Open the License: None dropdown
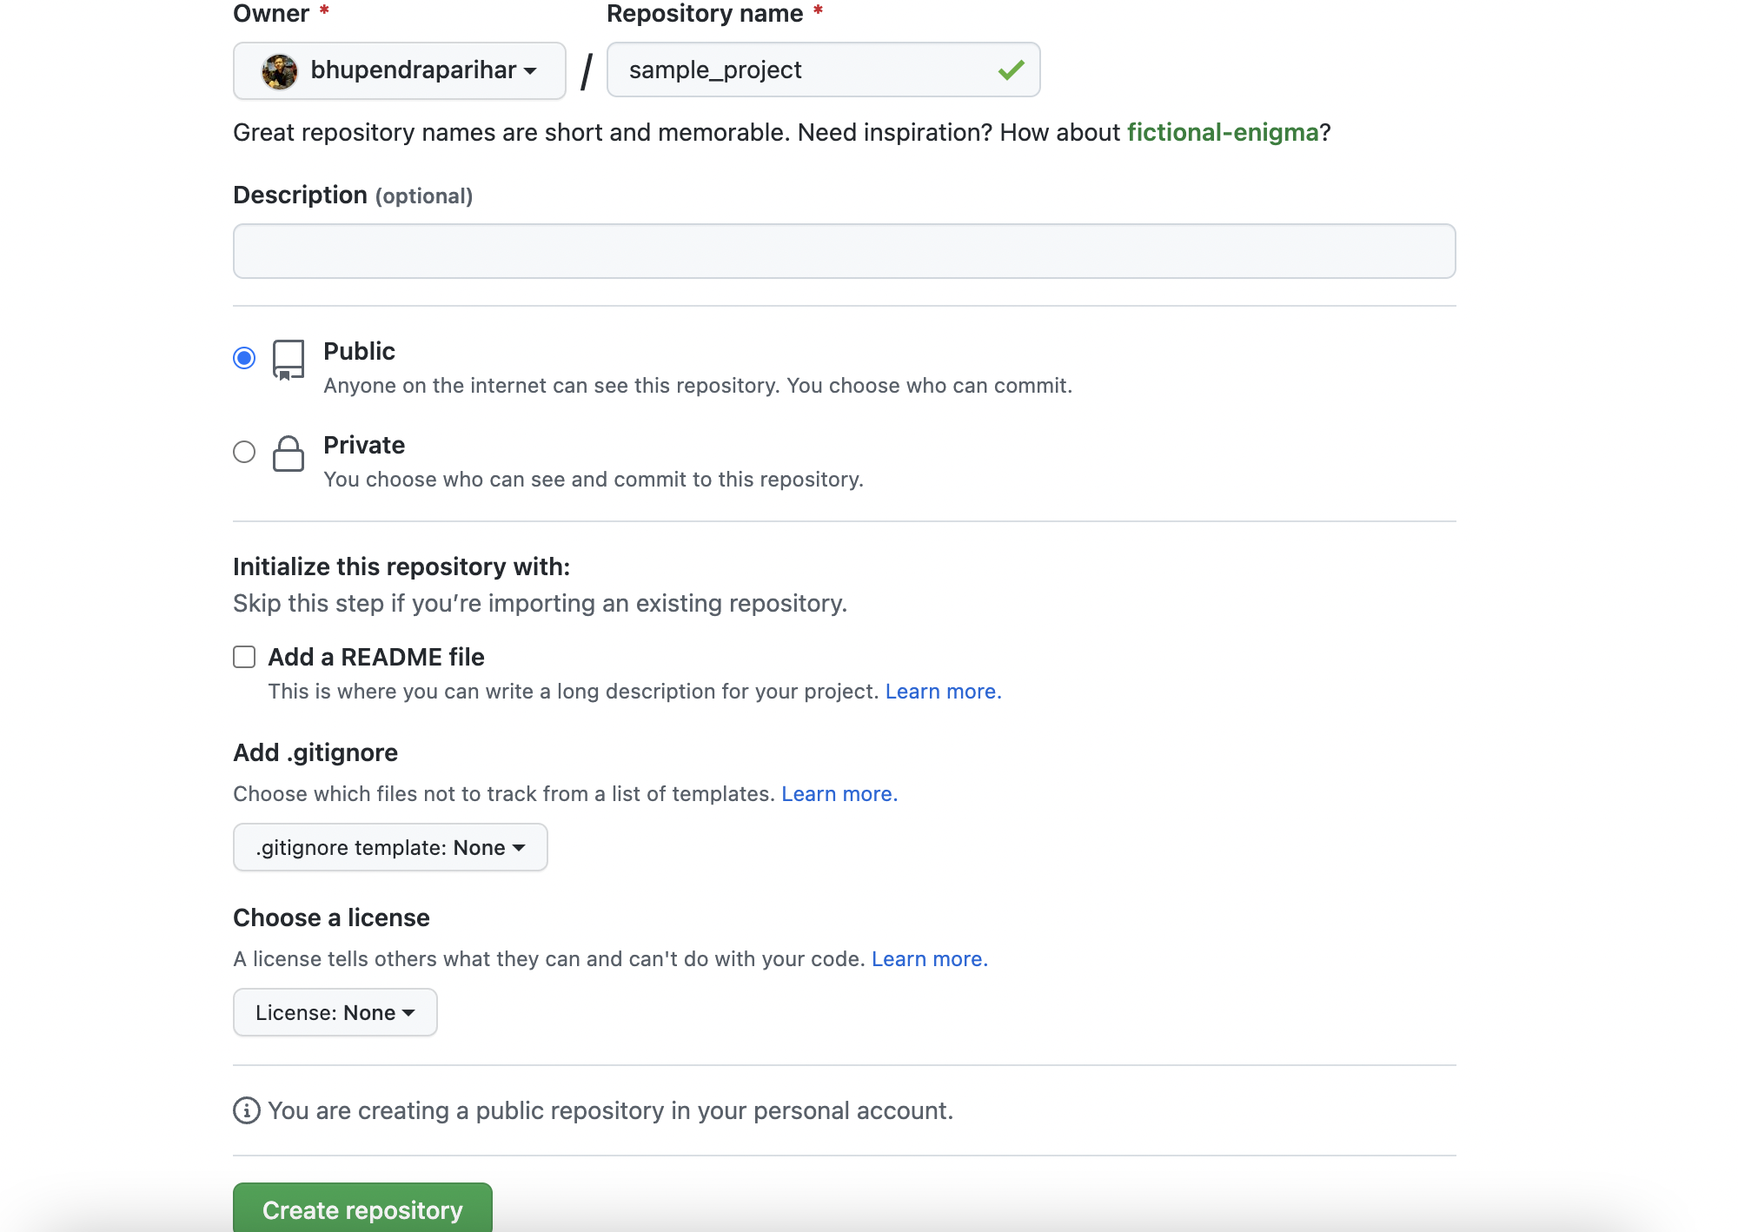 tap(335, 1012)
